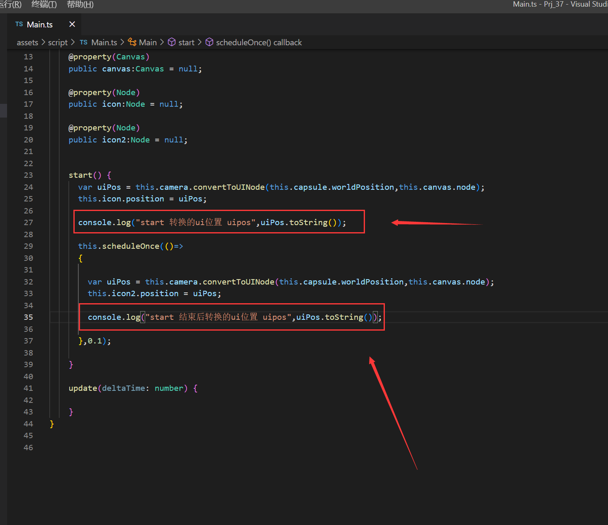This screenshot has height=525, width=608.
Task: Select the Main.ts editor tab
Action: tap(40, 25)
